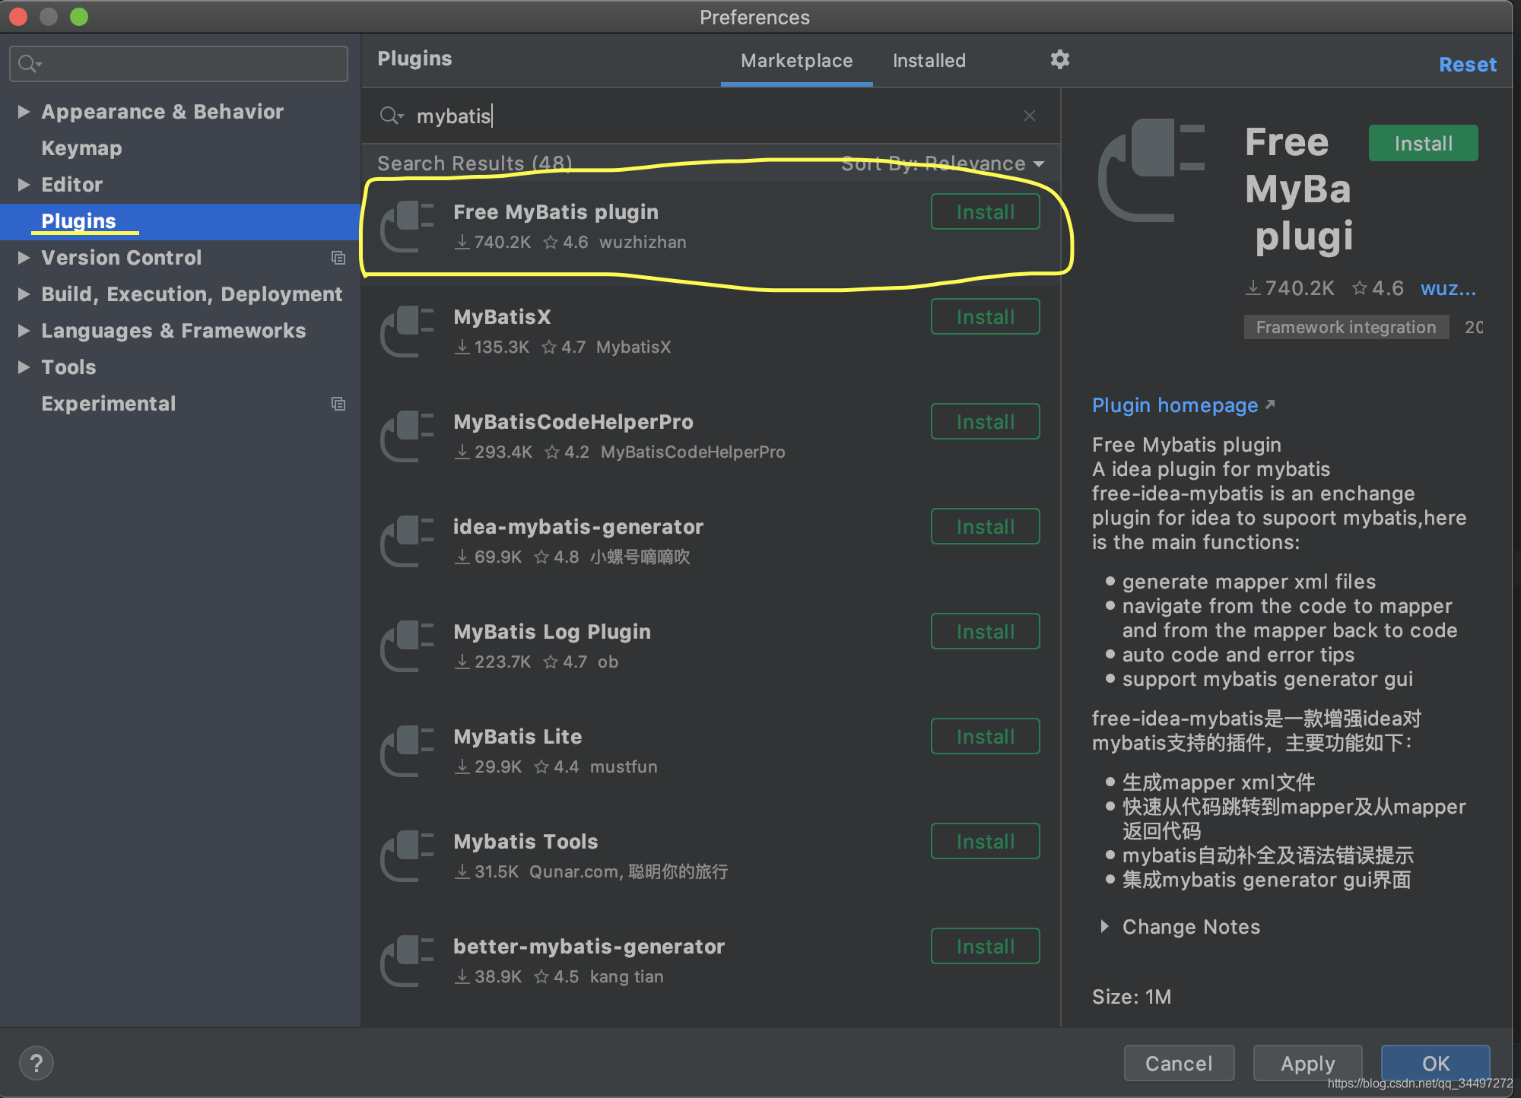Image resolution: width=1521 pixels, height=1098 pixels.
Task: Switch to the Installed tab
Action: tap(929, 60)
